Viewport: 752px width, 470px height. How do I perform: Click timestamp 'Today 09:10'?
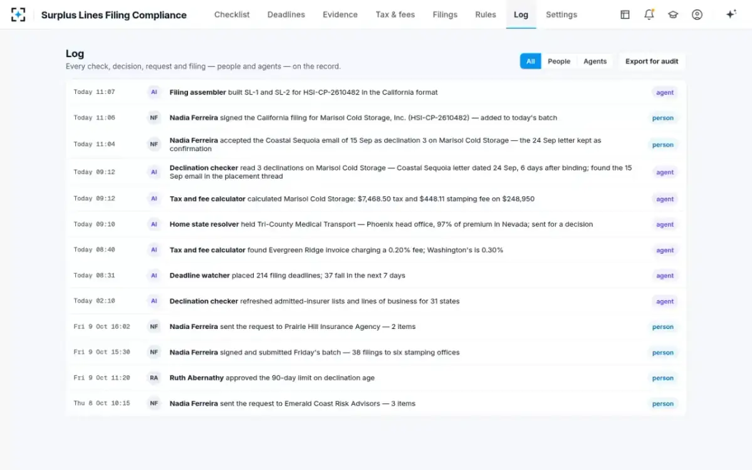94,224
